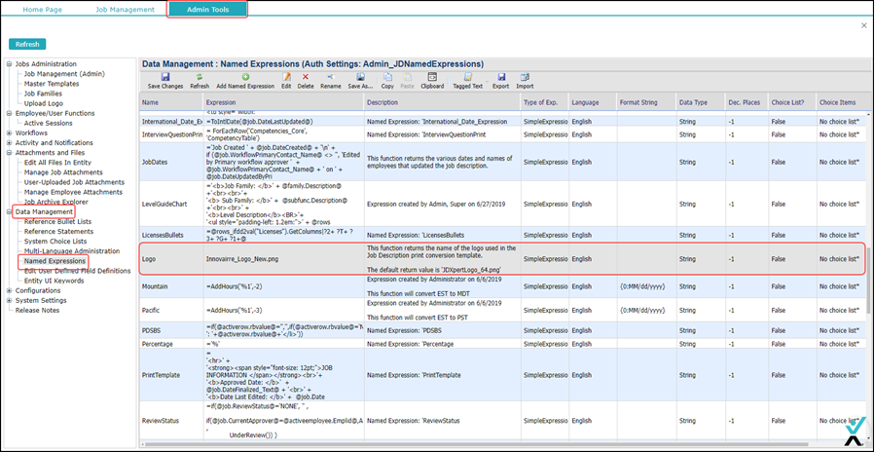Click the Format String column header

[645, 103]
